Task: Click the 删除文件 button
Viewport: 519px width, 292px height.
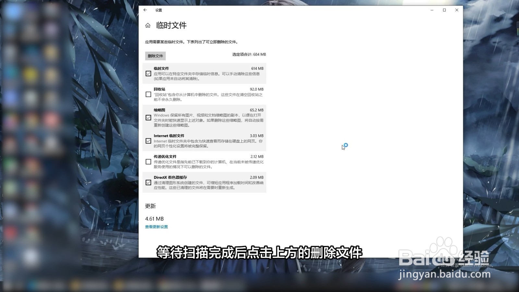Action: [155, 56]
